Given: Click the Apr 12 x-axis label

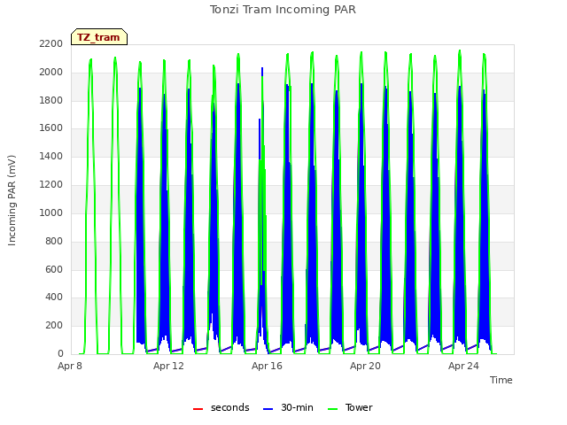Looking at the screenshot, I should [168, 366].
